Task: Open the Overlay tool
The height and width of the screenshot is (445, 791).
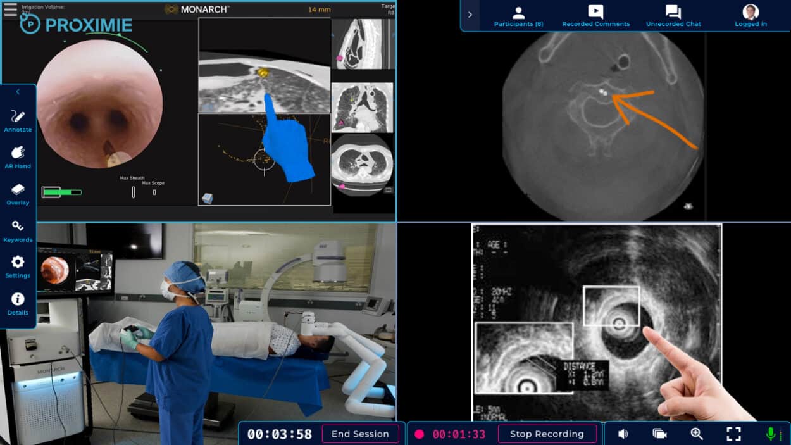Action: click(18, 194)
